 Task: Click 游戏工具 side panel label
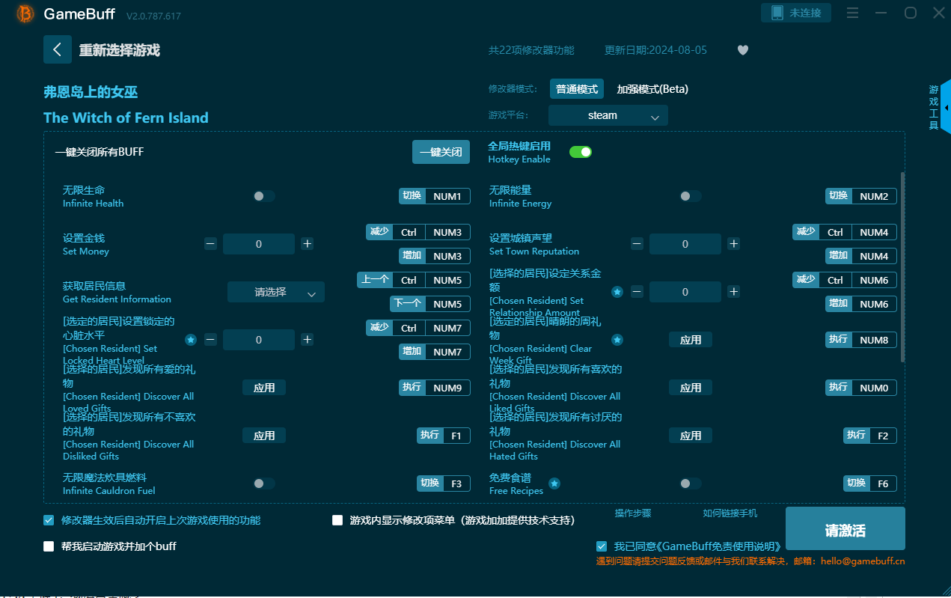[x=934, y=108]
